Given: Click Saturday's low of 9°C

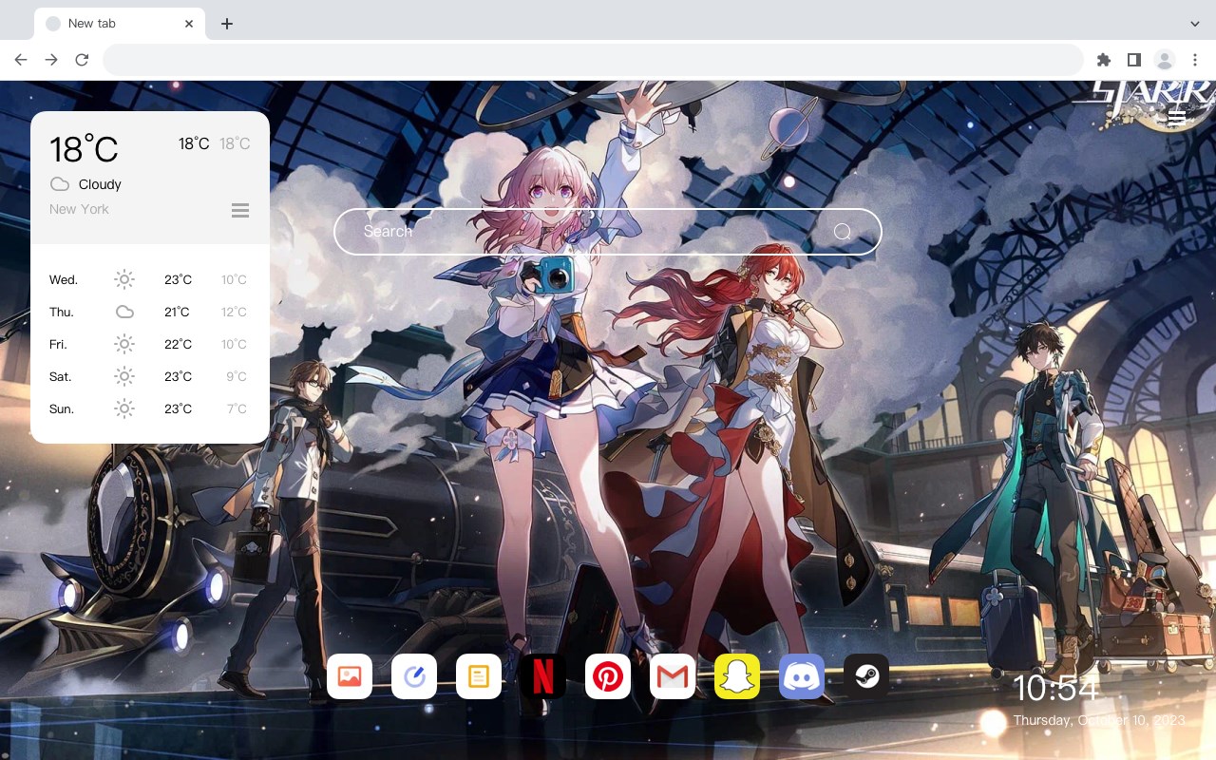Looking at the screenshot, I should (x=237, y=376).
